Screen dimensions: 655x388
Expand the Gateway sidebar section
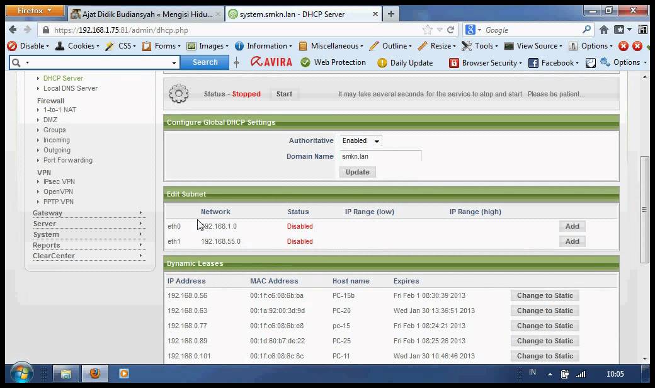[89, 213]
